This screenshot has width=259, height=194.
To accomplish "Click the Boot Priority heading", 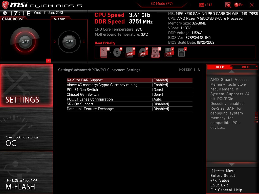I will (105, 43).
